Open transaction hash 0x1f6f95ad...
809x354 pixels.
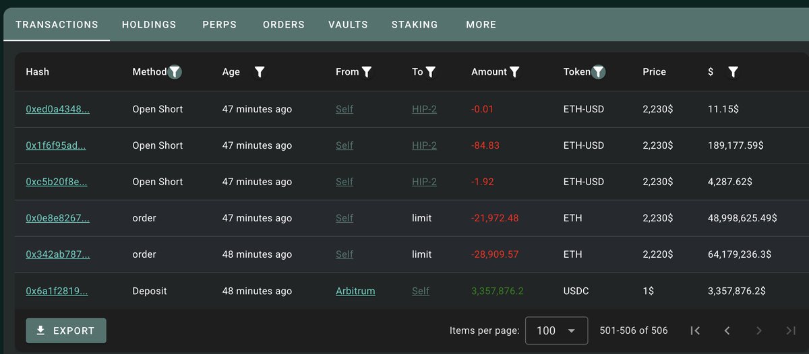(x=56, y=145)
